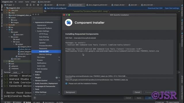Add a new terminal session tab

(x=22, y=72)
